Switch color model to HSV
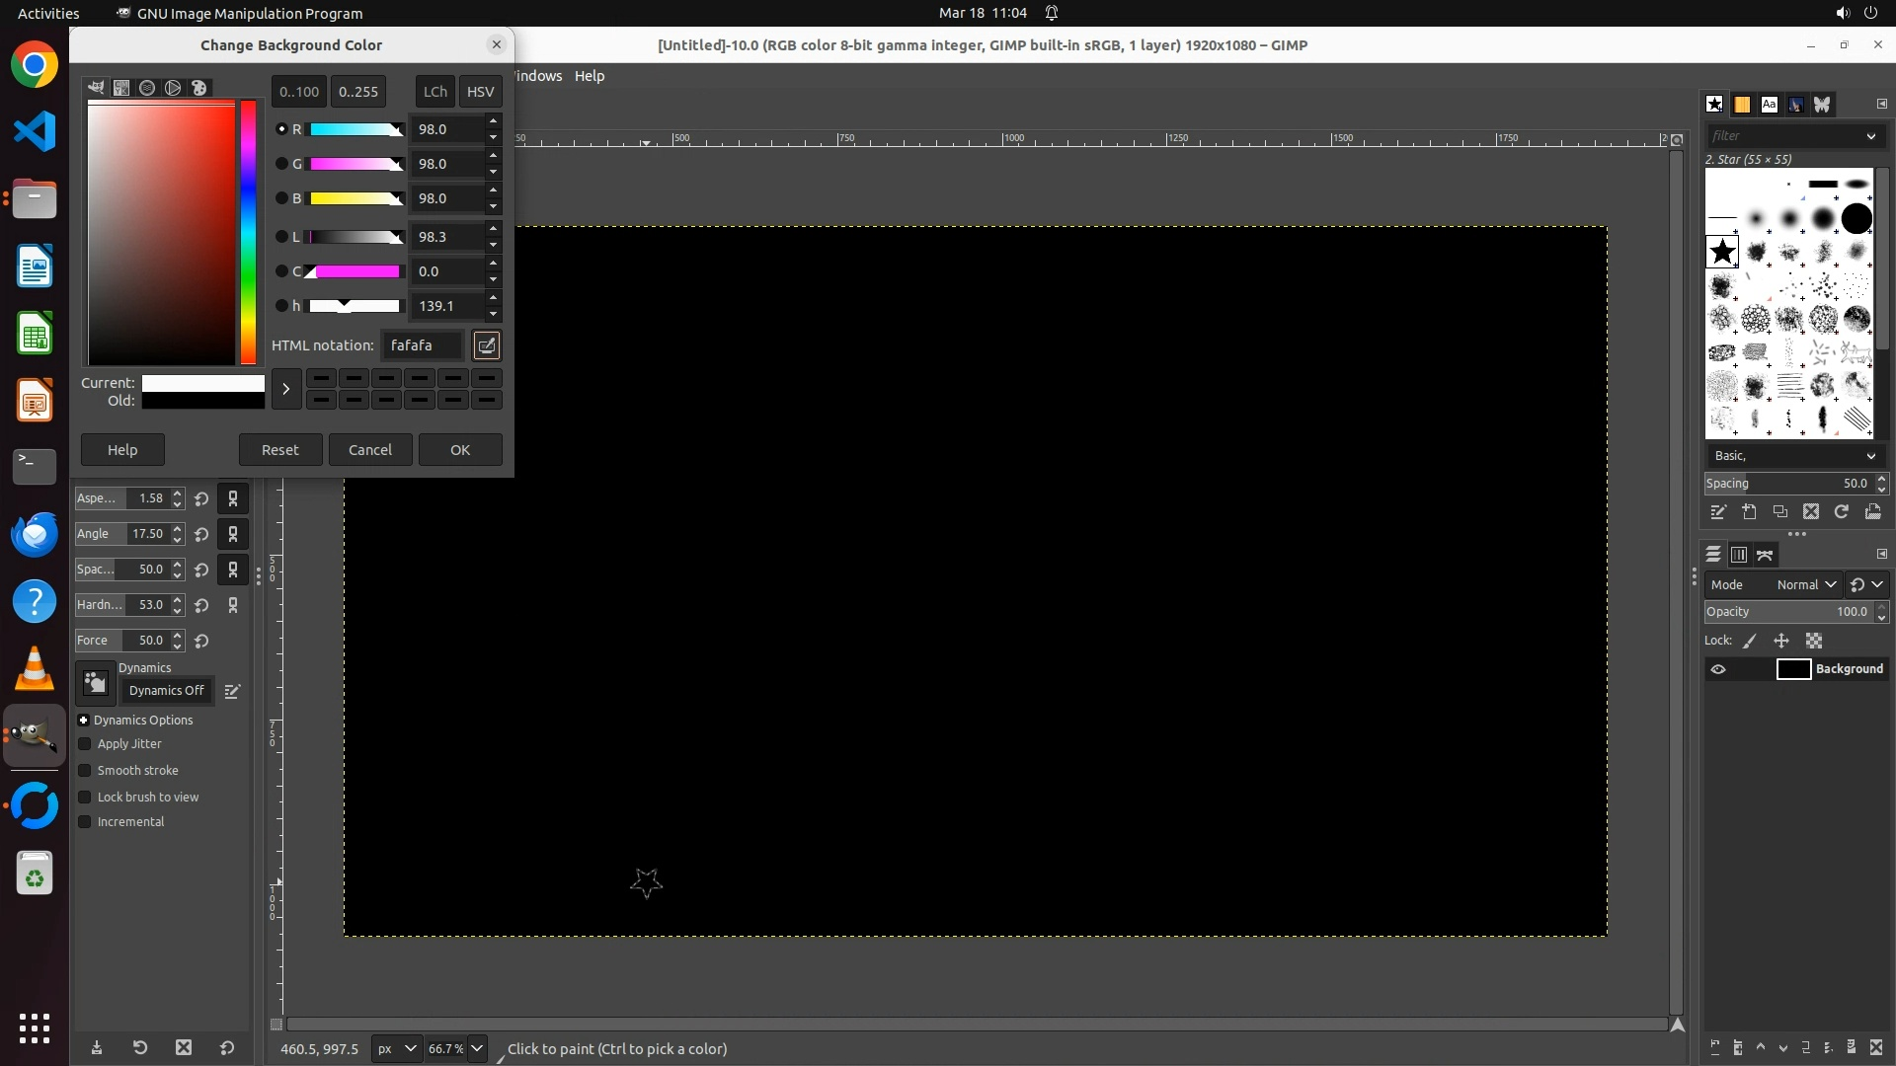 click(480, 92)
